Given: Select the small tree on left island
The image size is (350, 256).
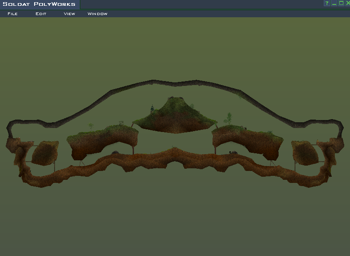Looking at the screenshot, I should click(x=91, y=126).
